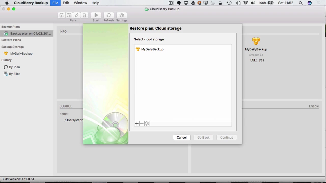Click the MyDailyBackup storage icon in sidebar
Screen dimensions: 326x183
click(x=6, y=54)
